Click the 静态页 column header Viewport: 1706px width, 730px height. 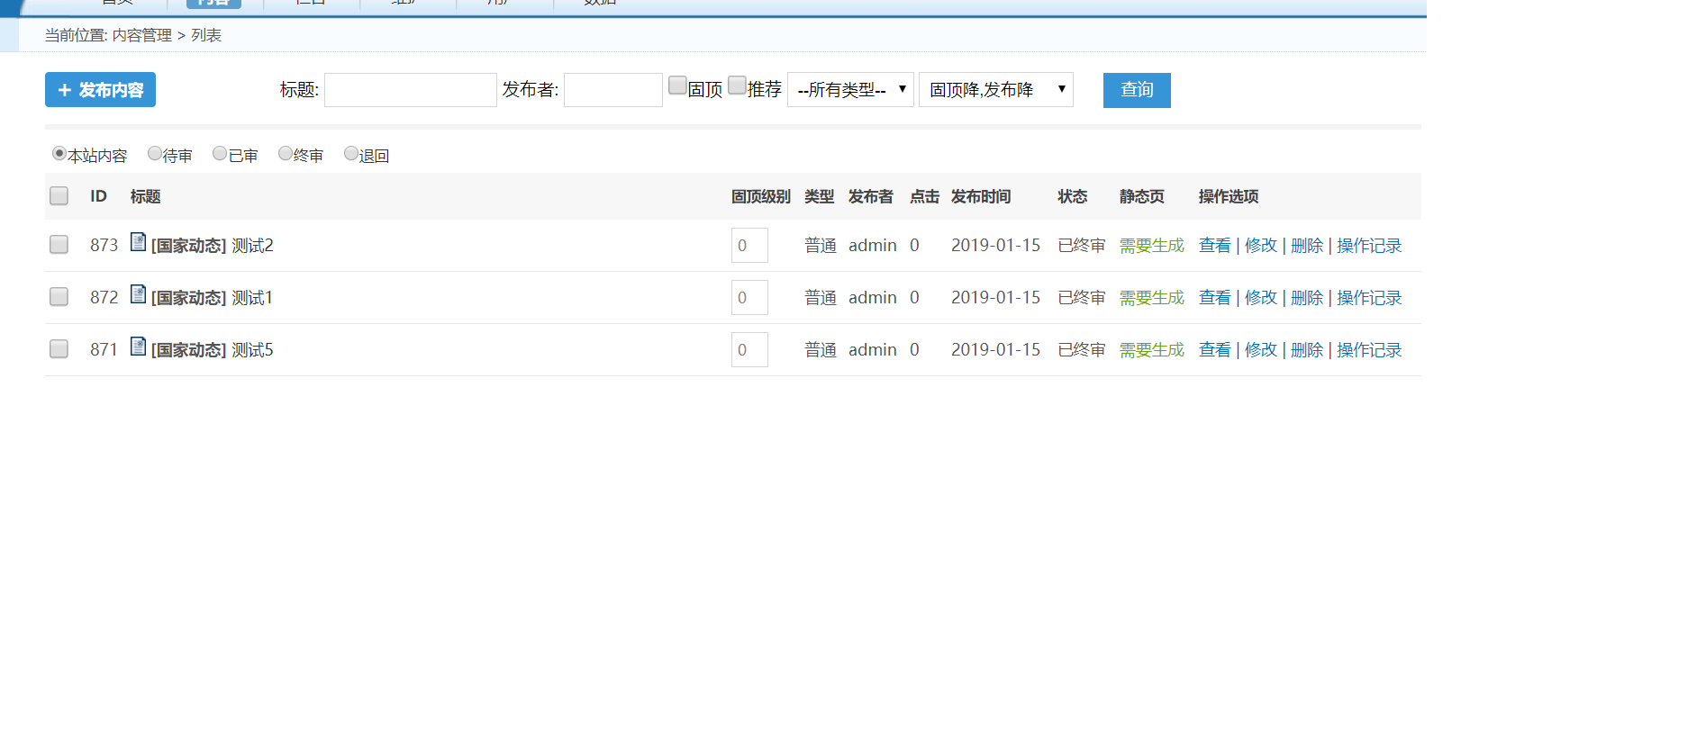[1142, 196]
